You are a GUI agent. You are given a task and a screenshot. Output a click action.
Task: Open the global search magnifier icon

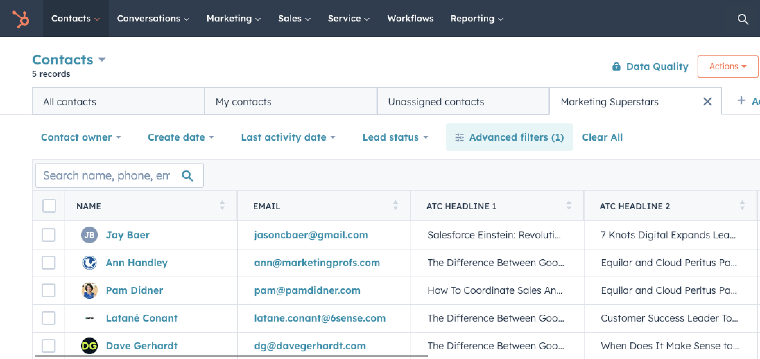pyautogui.click(x=743, y=19)
